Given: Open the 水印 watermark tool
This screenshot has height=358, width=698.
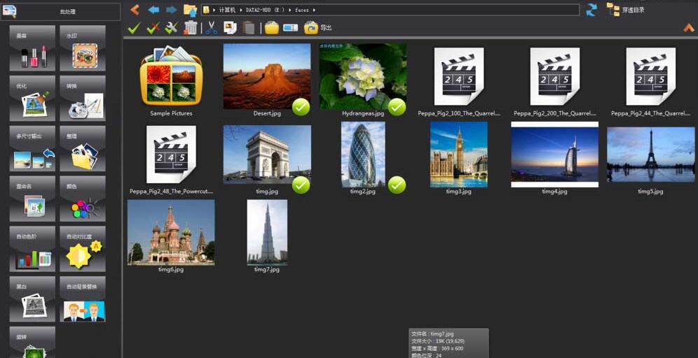Looking at the screenshot, I should click(83, 48).
